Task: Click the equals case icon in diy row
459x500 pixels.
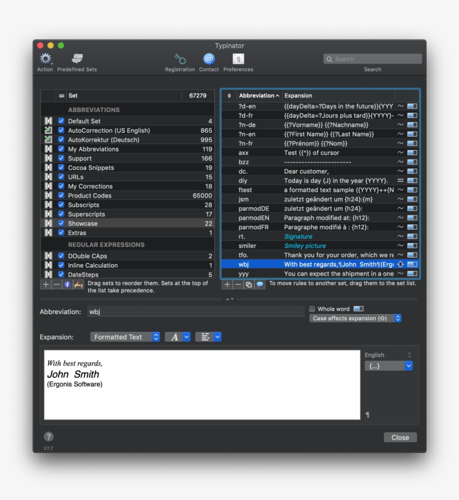Action: [400, 180]
